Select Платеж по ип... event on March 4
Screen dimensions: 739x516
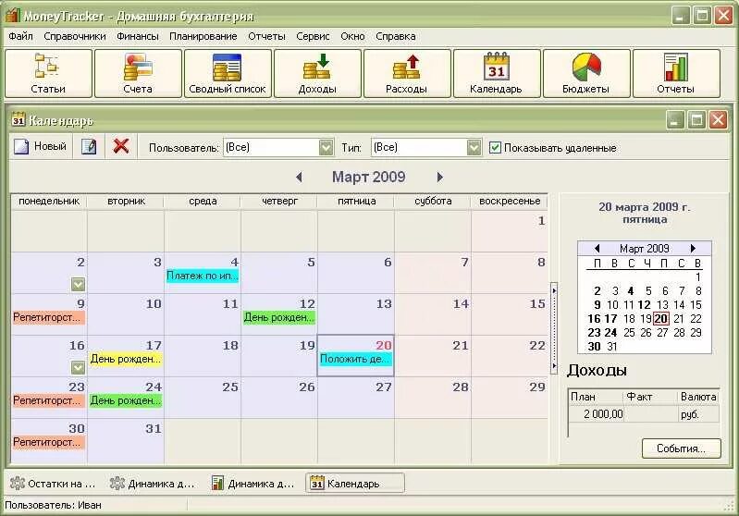pyautogui.click(x=203, y=276)
